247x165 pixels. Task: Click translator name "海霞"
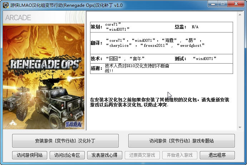coord(169,40)
